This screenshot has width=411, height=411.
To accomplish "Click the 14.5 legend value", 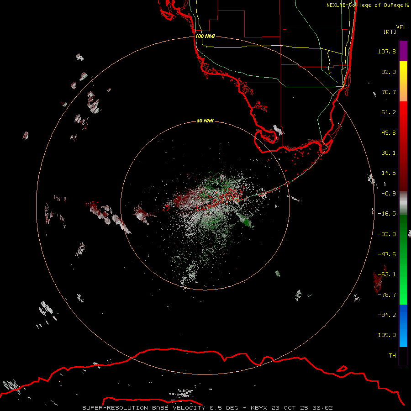I will (389, 173).
